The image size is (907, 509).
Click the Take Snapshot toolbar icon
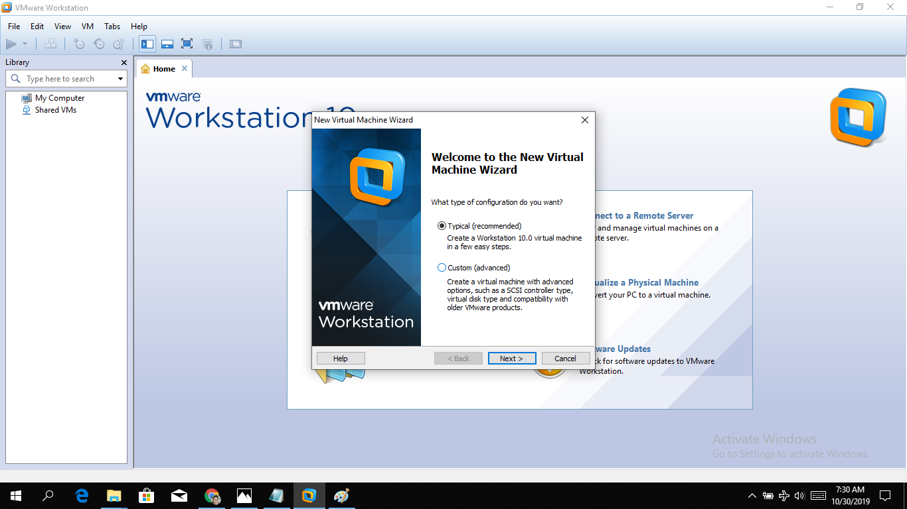[x=79, y=44]
